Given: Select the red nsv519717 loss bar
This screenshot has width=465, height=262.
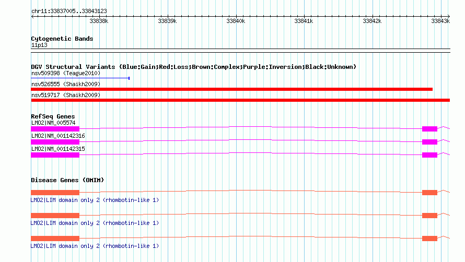Looking at the screenshot, I should (x=240, y=100).
